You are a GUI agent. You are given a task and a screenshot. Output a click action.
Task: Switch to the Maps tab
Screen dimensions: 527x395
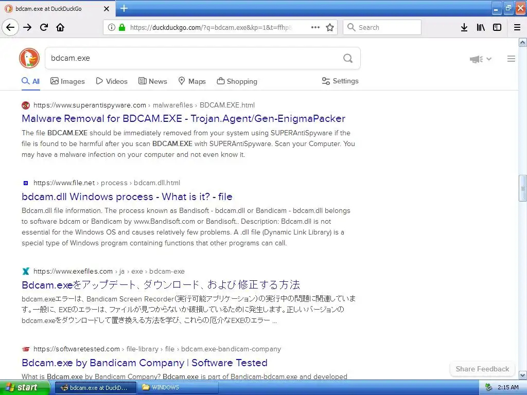[192, 81]
